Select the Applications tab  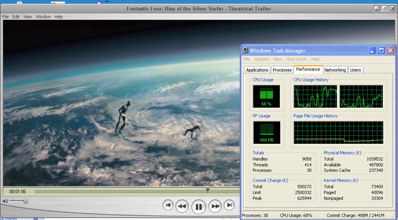[257, 70]
